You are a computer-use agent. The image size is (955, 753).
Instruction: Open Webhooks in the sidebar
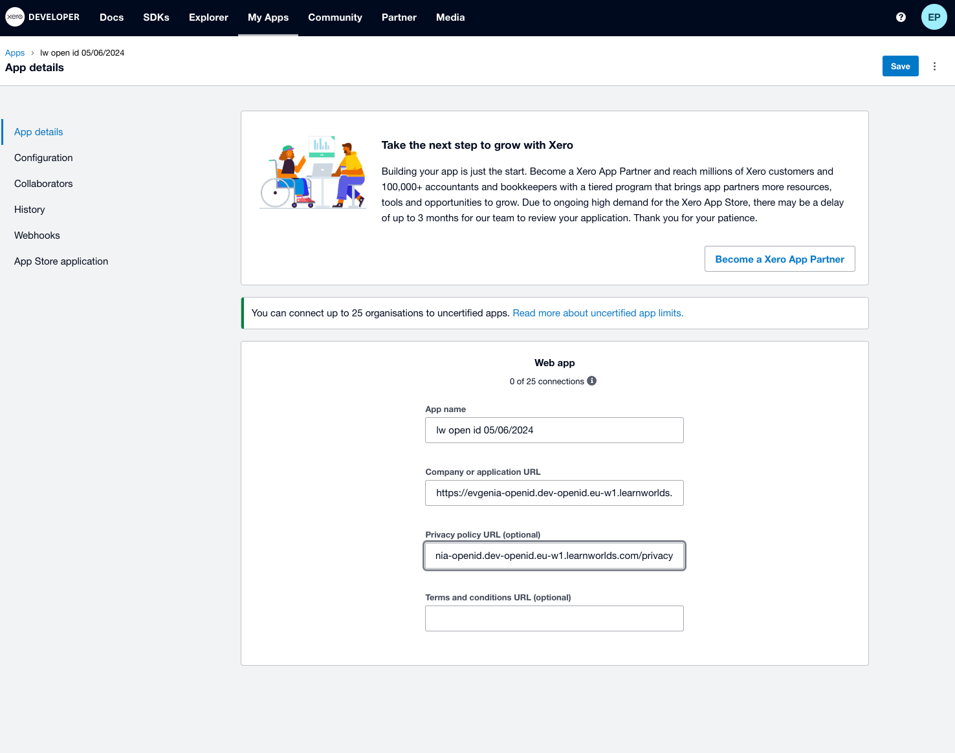coord(37,235)
